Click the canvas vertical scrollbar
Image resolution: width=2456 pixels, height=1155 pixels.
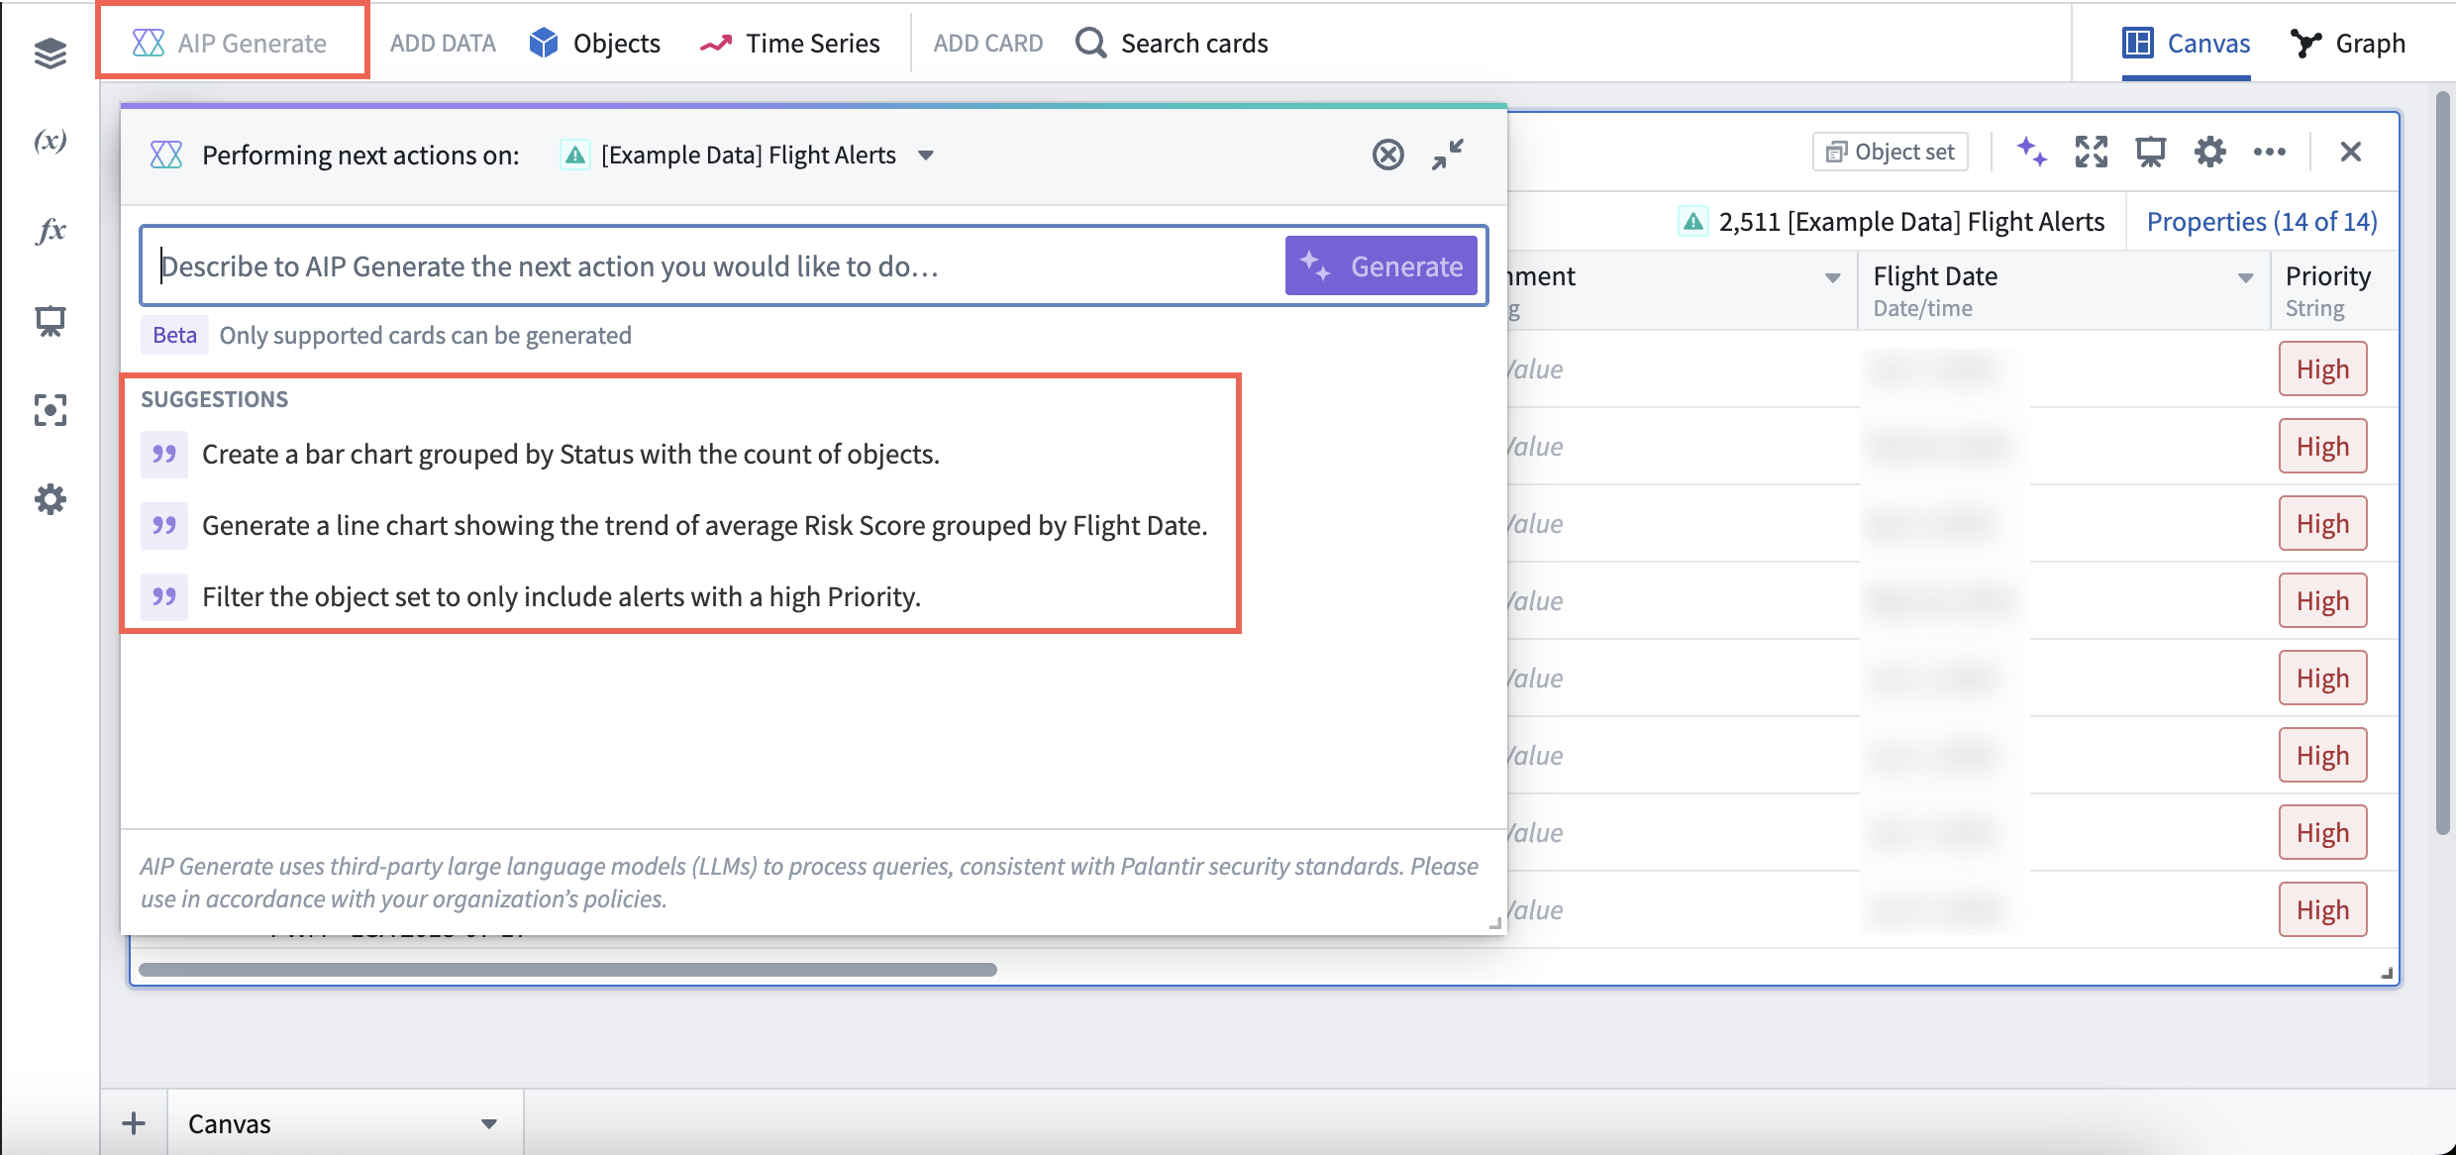pos(2442,464)
